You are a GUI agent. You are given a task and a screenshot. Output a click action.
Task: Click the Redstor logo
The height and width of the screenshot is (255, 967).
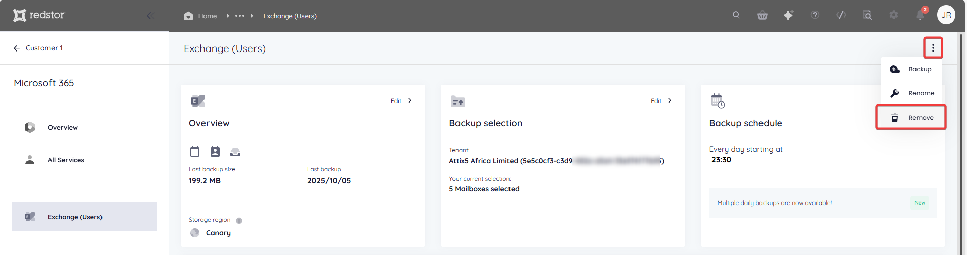pyautogui.click(x=39, y=15)
